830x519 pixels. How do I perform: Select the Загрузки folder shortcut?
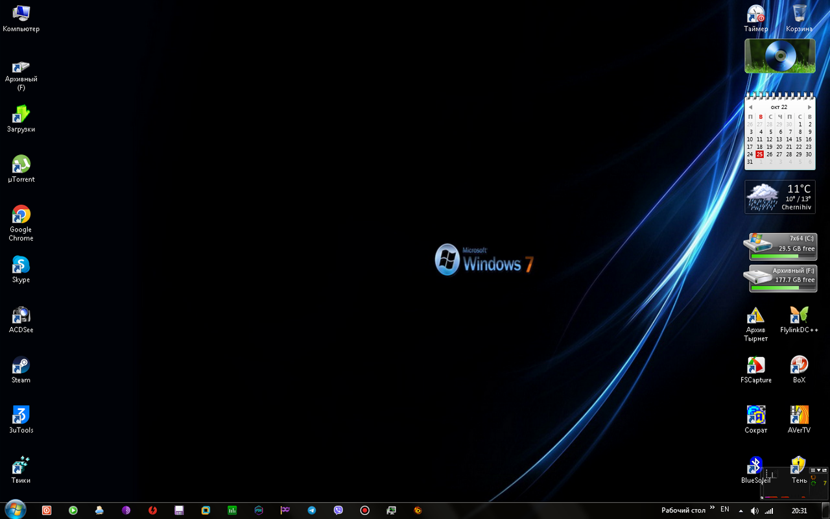[x=21, y=119]
